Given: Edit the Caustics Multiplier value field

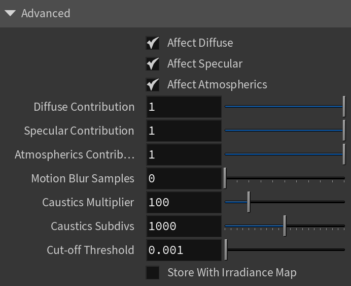Looking at the screenshot, I should [184, 202].
